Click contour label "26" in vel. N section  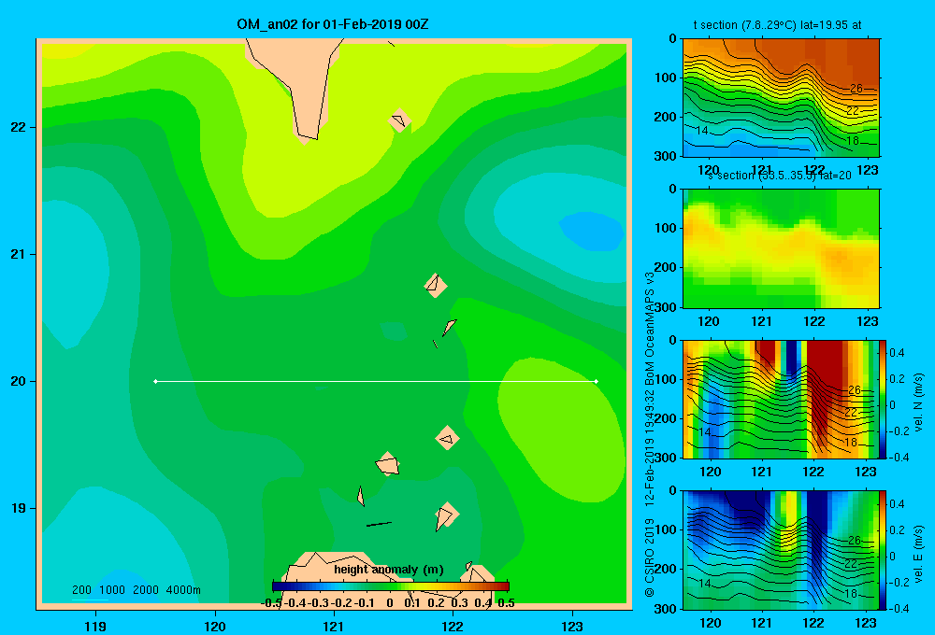pos(855,390)
